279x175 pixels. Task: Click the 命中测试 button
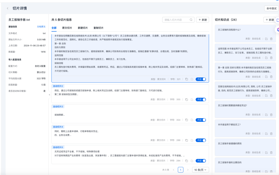(271, 8)
